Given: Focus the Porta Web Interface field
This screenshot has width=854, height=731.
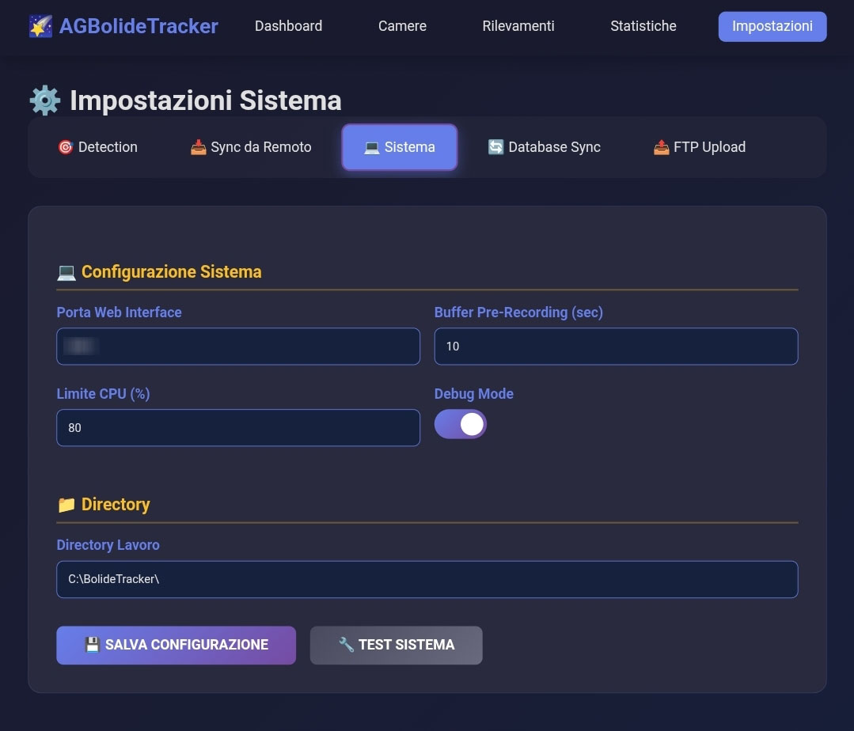Looking at the screenshot, I should [x=238, y=347].
